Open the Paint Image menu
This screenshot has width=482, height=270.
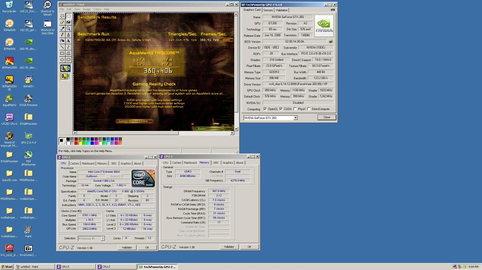pyautogui.click(x=87, y=9)
